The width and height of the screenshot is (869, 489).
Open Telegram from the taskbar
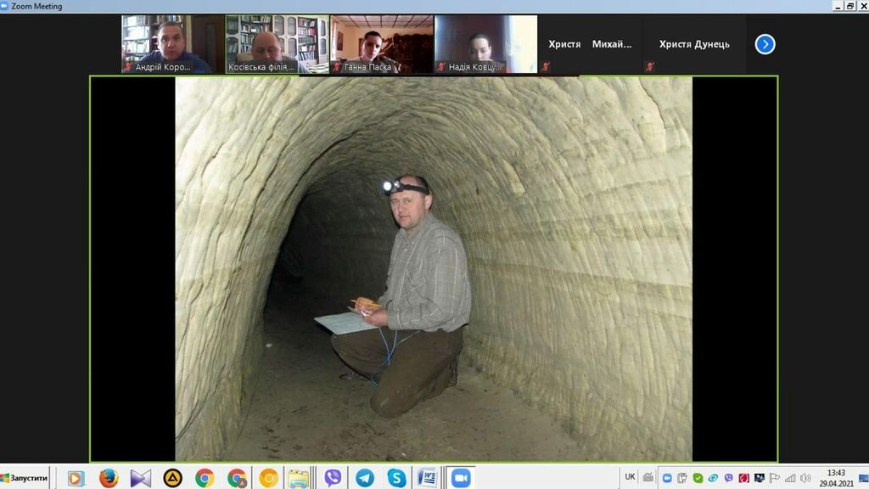pyautogui.click(x=365, y=478)
